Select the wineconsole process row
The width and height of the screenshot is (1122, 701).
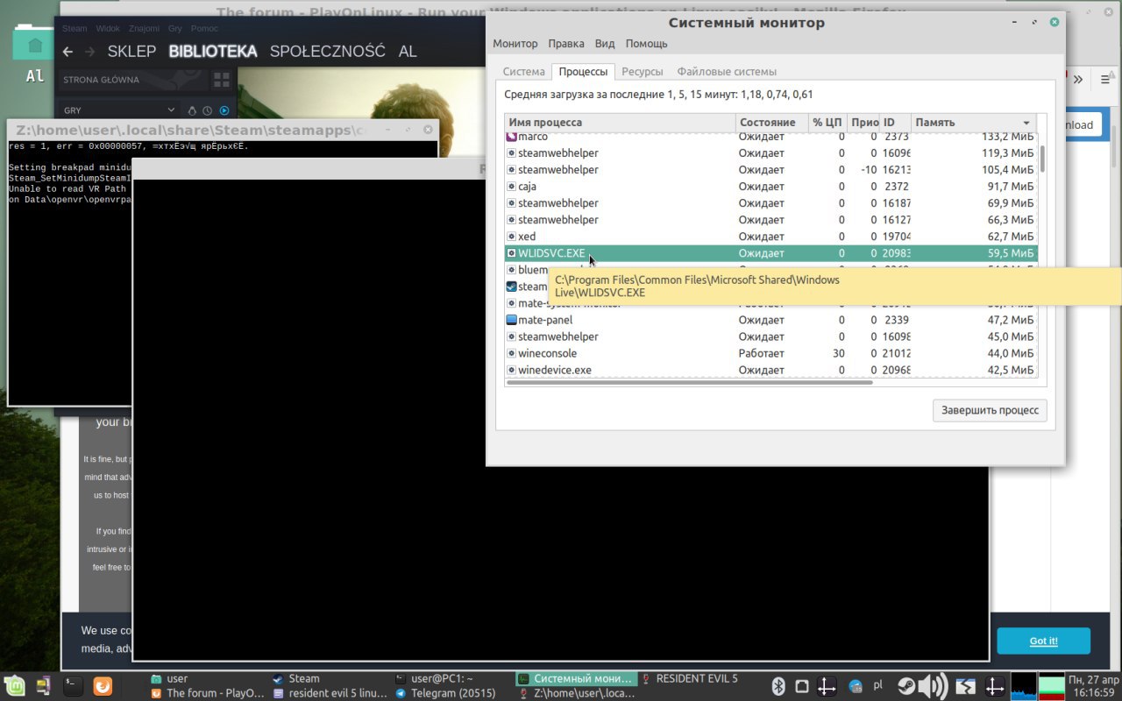coord(770,353)
